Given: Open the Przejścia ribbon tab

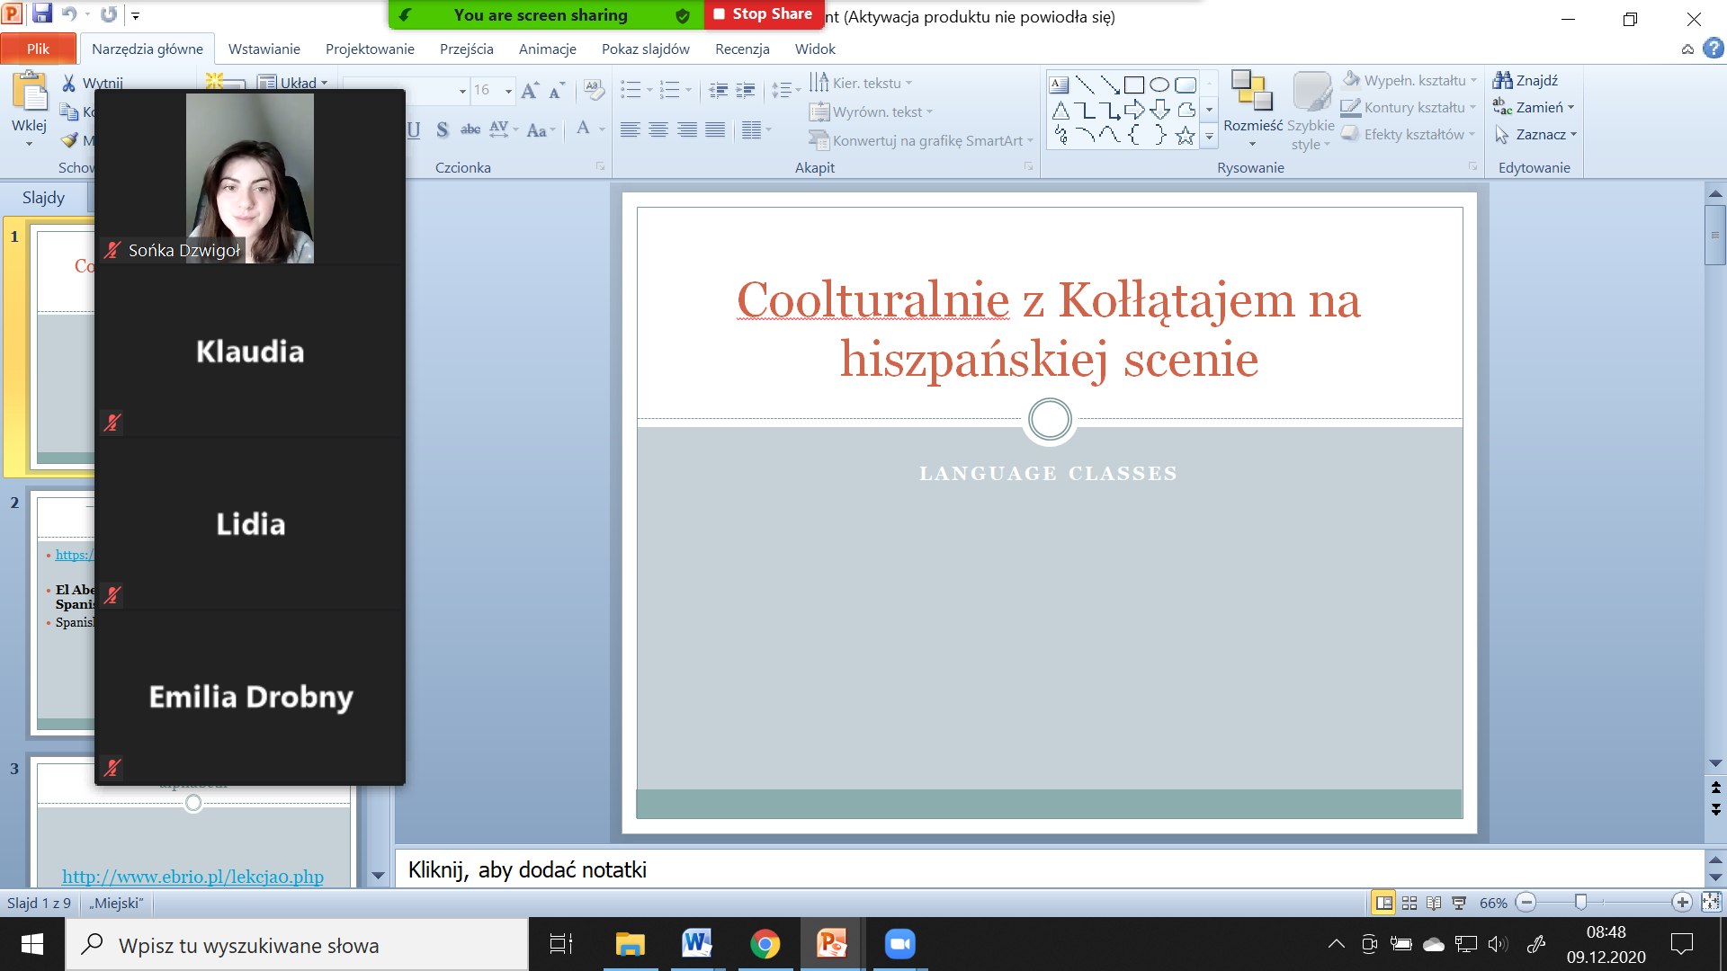Looking at the screenshot, I should click(x=466, y=49).
